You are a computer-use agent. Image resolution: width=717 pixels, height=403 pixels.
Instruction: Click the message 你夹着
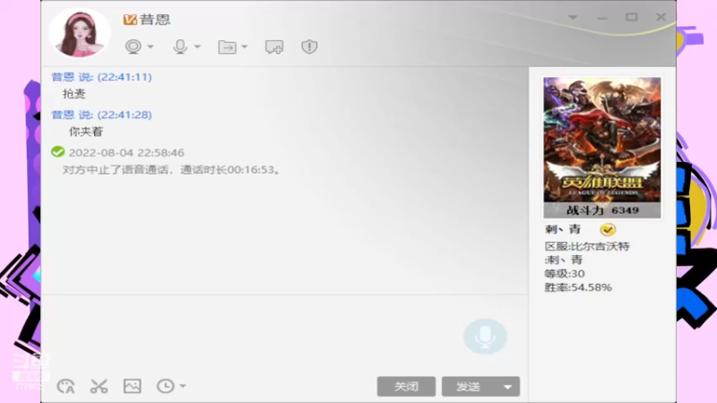click(x=86, y=132)
